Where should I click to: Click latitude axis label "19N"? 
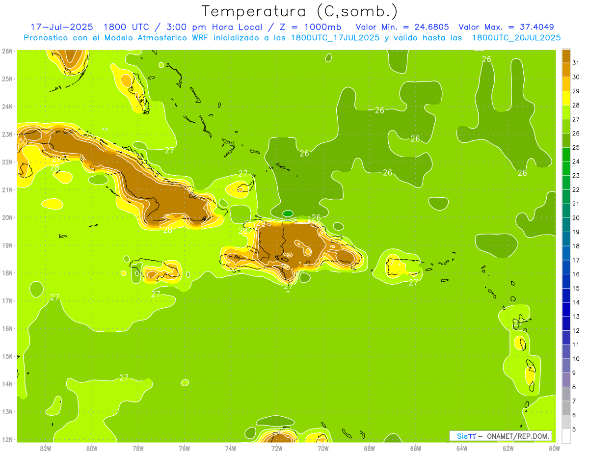click(x=7, y=245)
